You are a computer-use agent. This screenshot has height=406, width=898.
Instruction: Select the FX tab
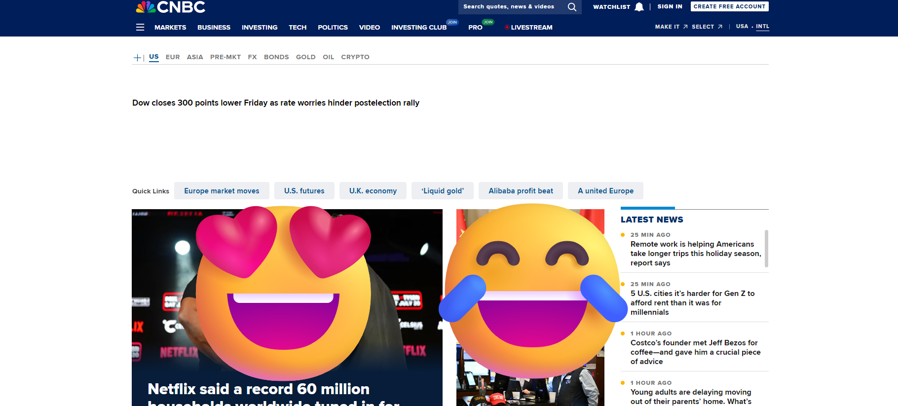pos(252,57)
